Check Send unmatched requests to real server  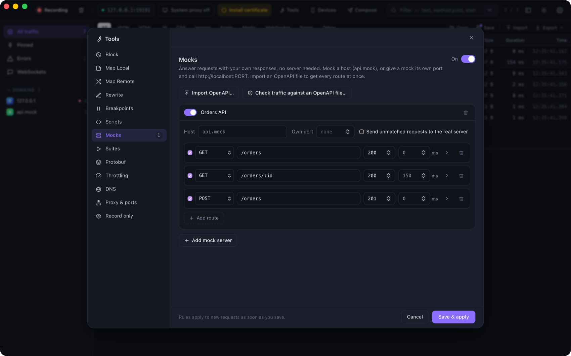pyautogui.click(x=361, y=132)
